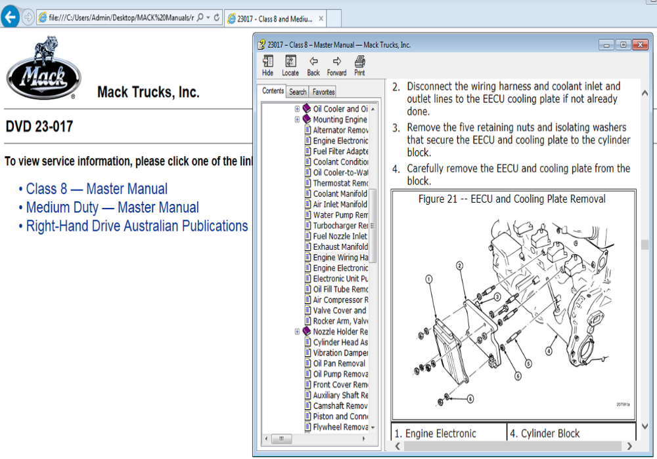This screenshot has height=459, width=657.
Task: Select Thermostat Removal topic in contents
Action: coord(340,183)
